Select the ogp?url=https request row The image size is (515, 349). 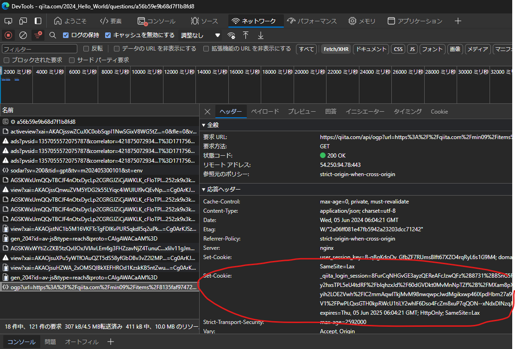(x=100, y=287)
